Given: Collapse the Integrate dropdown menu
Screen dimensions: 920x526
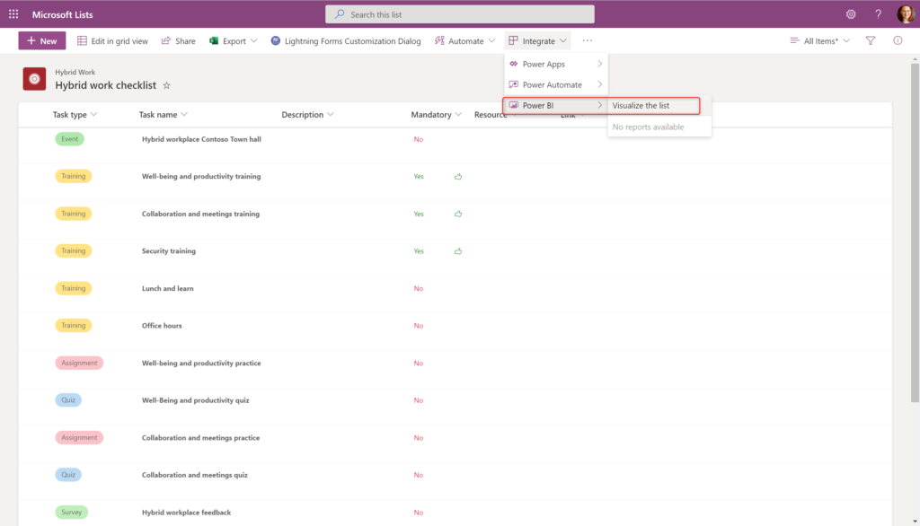Looking at the screenshot, I should 537,40.
